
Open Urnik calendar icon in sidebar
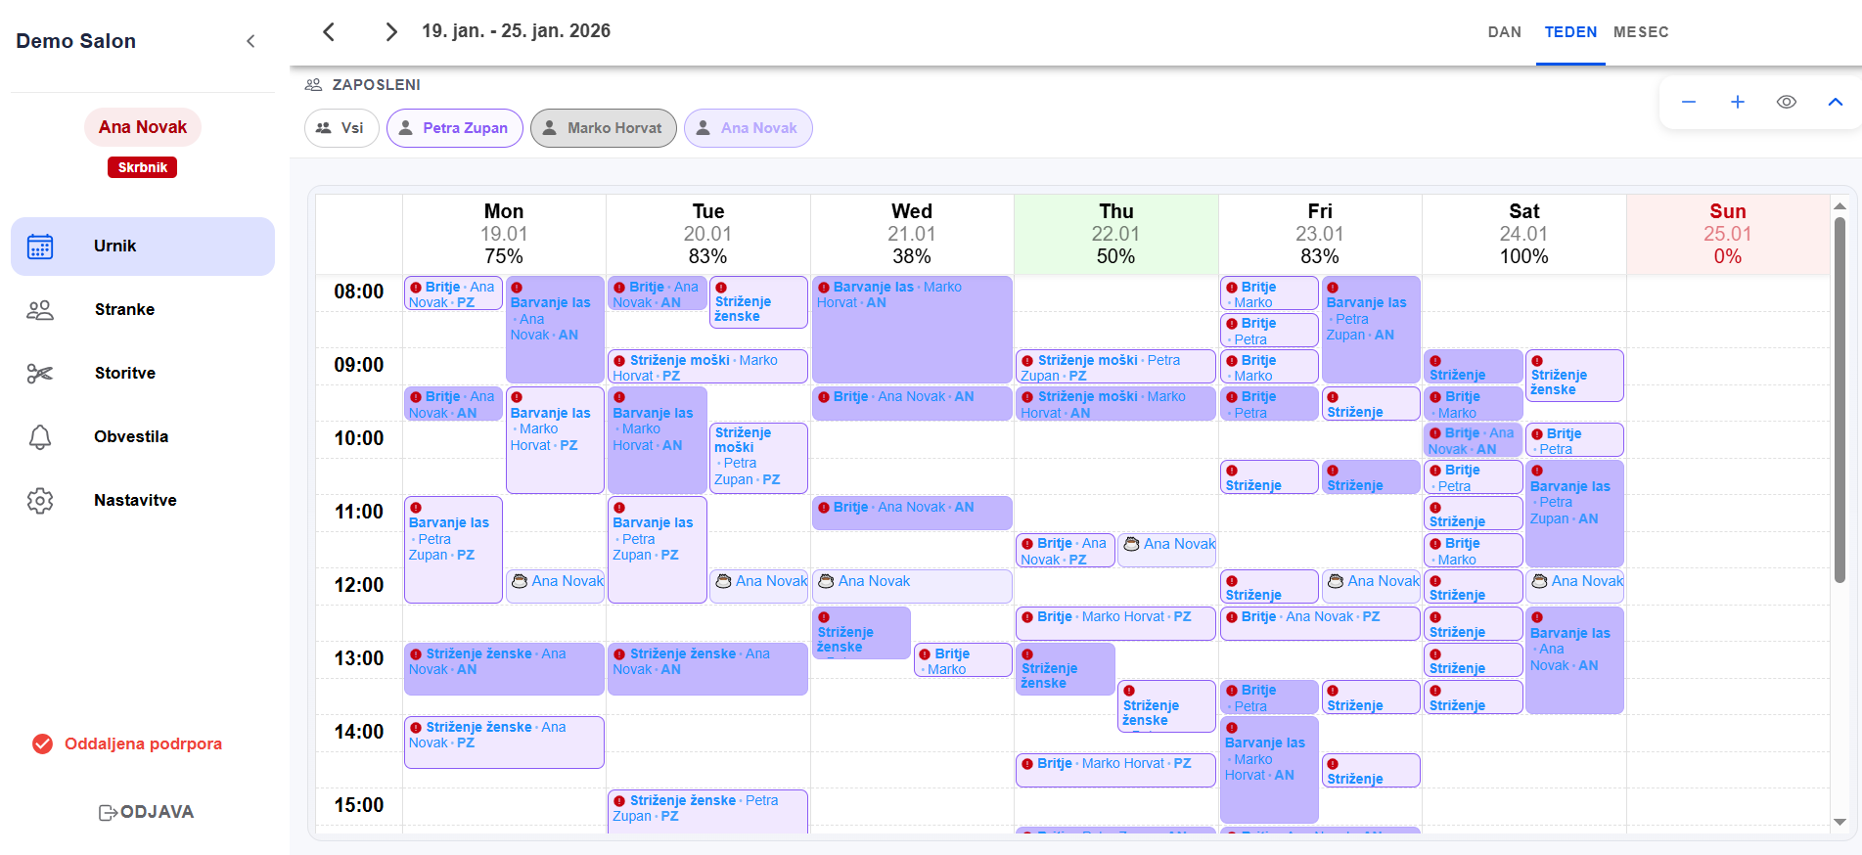tap(40, 247)
